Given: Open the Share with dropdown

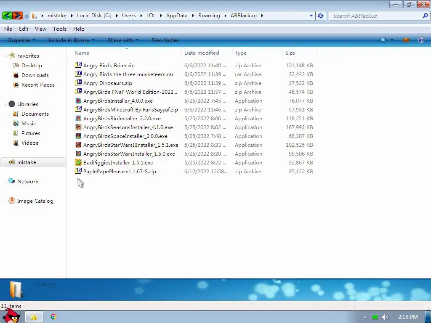Looking at the screenshot, I should [123, 40].
